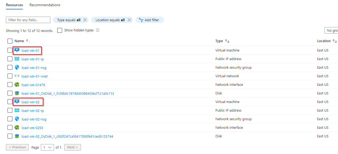Click the Previous page button
This screenshot has width=338, height=154.
[17, 147]
